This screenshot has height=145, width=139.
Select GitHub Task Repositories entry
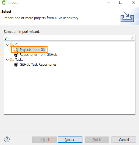38,65
